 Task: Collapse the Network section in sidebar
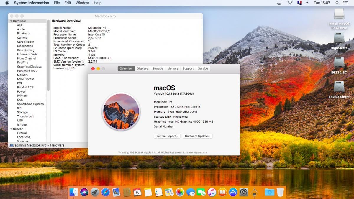(x=11, y=129)
